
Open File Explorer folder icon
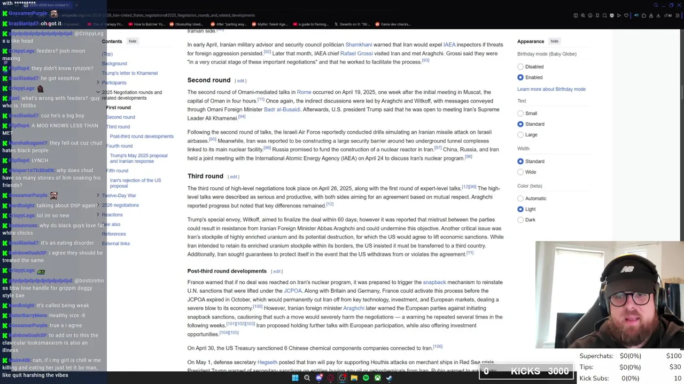(354, 378)
